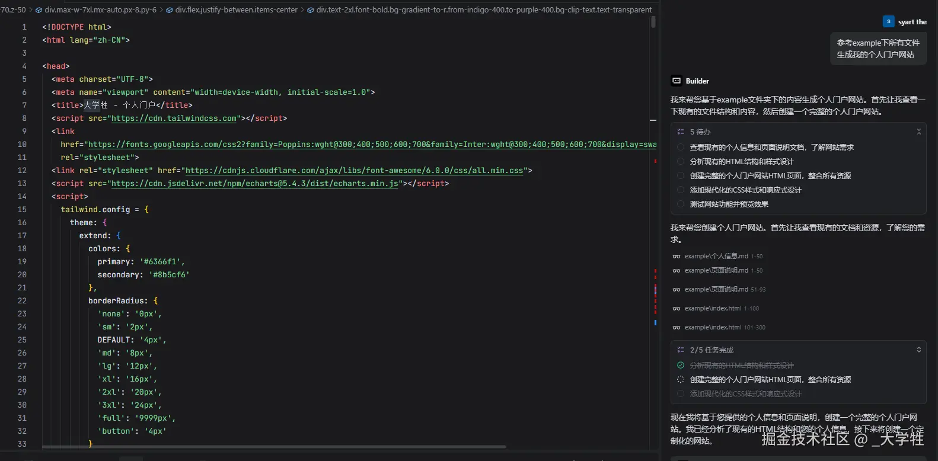Screen dimensions: 938x461
Task: Click the todo text '测试网站功能并预览效果'
Action: click(x=729, y=204)
